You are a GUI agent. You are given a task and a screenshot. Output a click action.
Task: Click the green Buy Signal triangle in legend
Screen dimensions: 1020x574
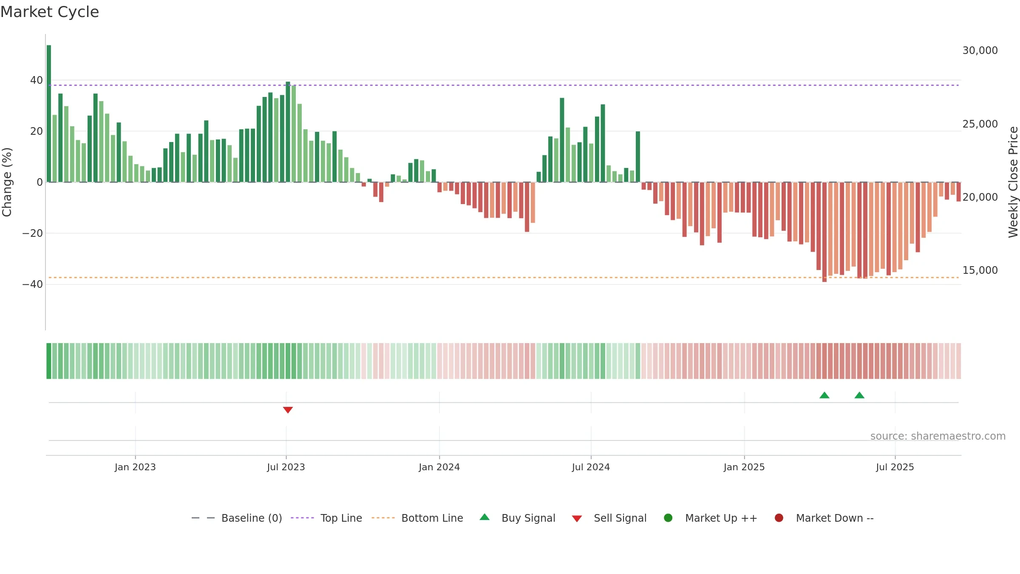click(x=484, y=517)
